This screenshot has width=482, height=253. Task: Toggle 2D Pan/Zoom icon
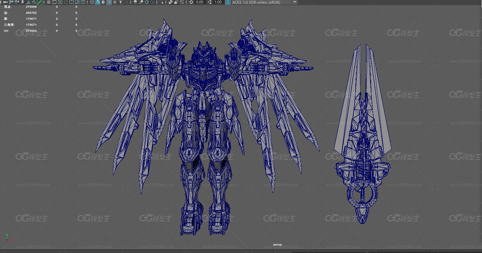coord(34,2)
